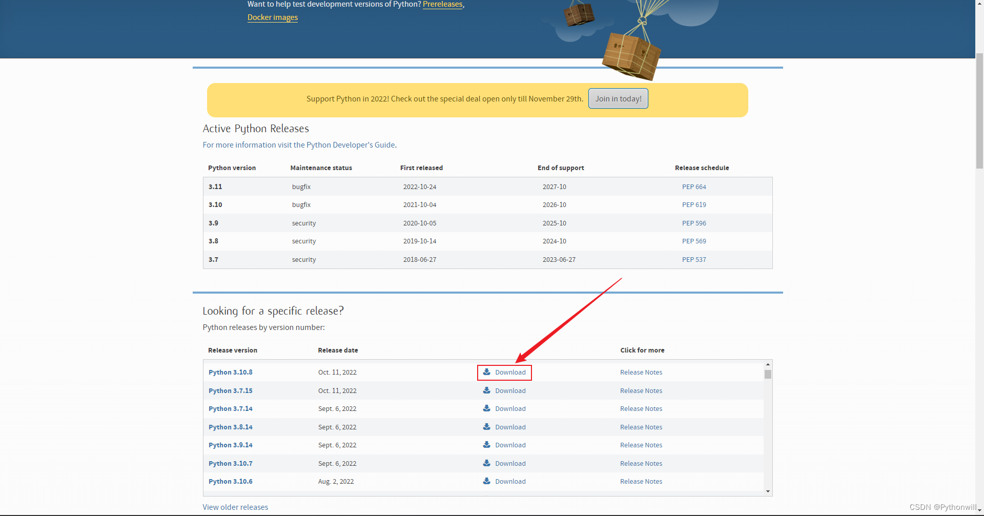
Task: Open Release Notes for Python 3.7.15
Action: click(x=641, y=391)
